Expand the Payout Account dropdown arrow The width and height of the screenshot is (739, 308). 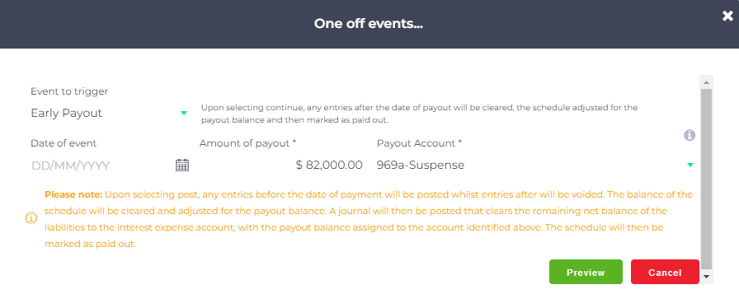[690, 165]
